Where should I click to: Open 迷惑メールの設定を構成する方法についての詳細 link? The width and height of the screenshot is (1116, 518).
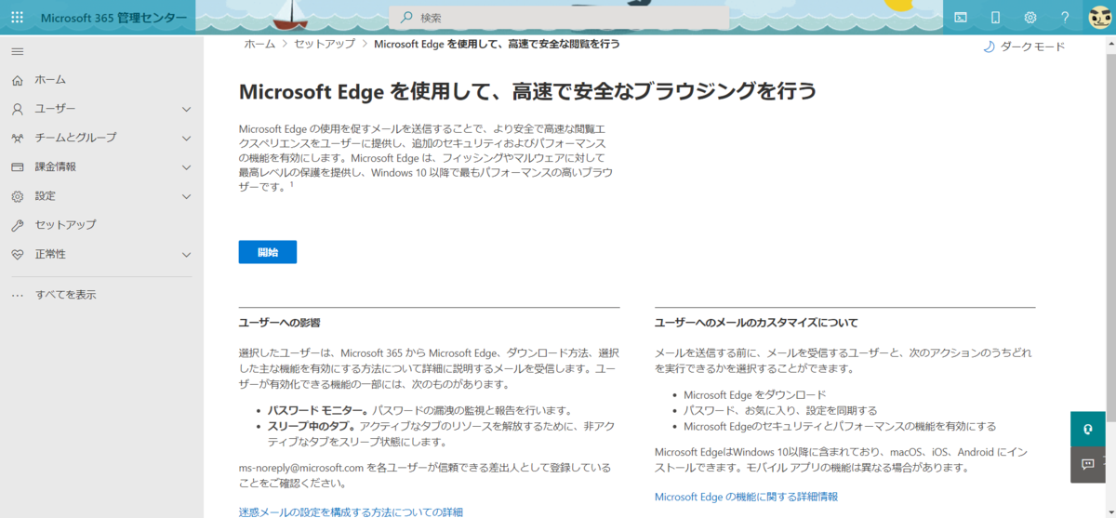click(351, 511)
